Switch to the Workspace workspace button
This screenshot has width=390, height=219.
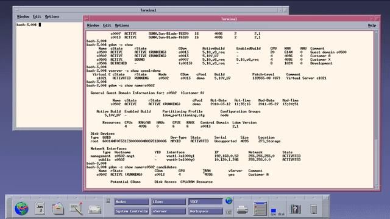[x=205, y=211]
